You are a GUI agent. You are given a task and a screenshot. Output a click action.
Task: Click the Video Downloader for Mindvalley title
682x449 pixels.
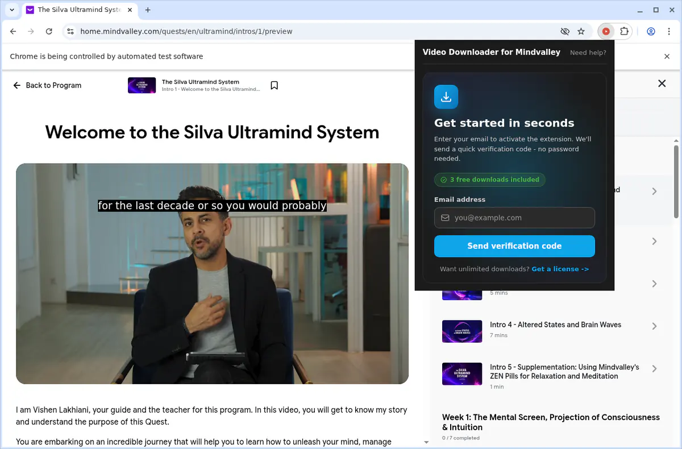coord(492,52)
